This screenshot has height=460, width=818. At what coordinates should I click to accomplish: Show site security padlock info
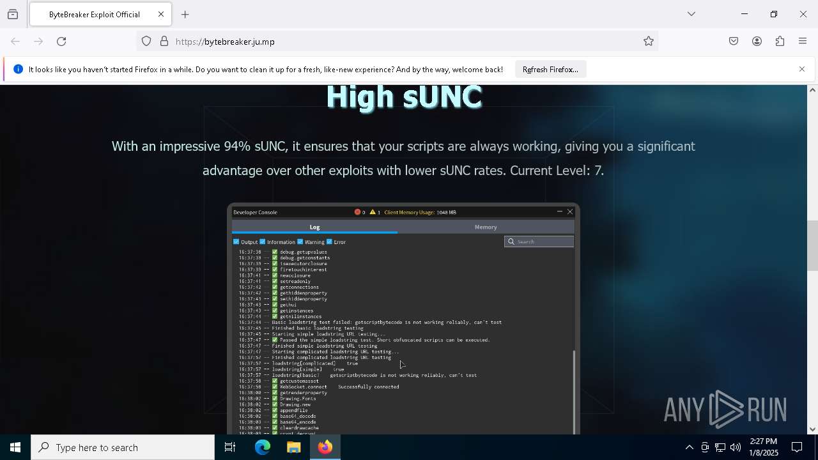pyautogui.click(x=164, y=42)
